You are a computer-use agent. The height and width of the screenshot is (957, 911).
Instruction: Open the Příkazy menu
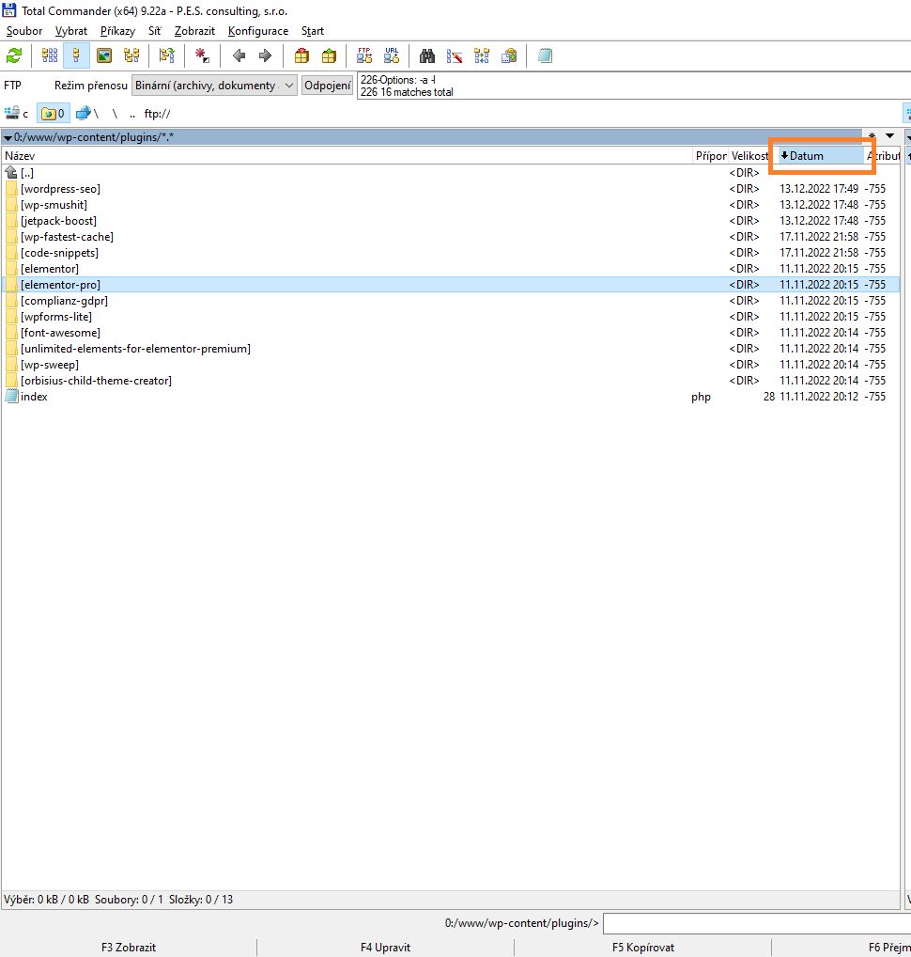tap(117, 31)
